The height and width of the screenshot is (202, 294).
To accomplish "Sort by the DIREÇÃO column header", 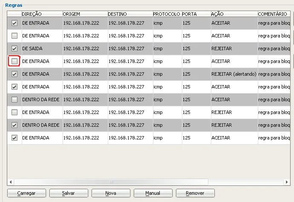I will pos(42,14).
